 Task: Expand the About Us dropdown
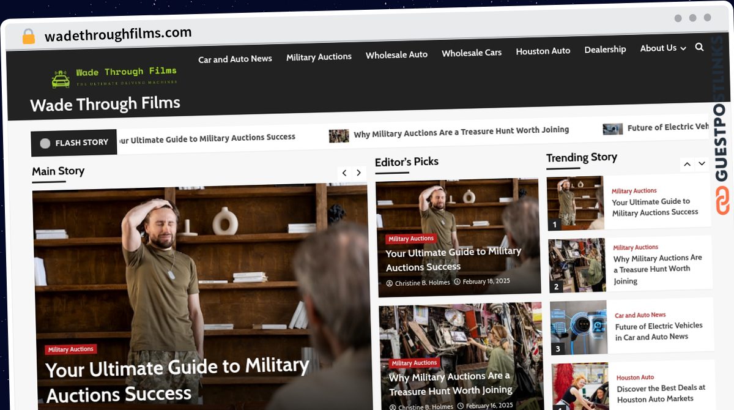[663, 48]
